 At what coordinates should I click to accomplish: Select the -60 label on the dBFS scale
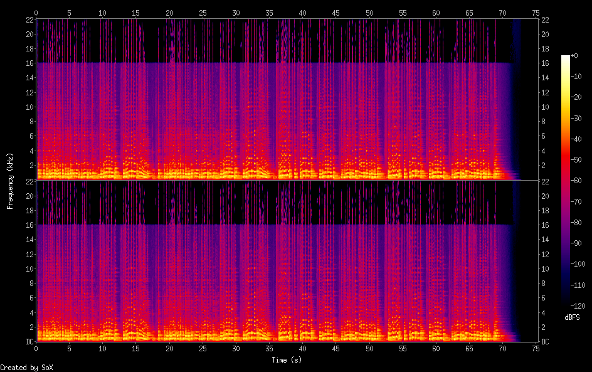click(580, 179)
